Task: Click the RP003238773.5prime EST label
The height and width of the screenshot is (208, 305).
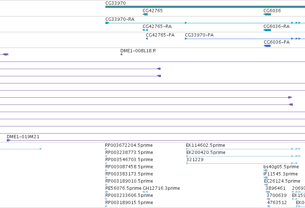Action: point(129,153)
